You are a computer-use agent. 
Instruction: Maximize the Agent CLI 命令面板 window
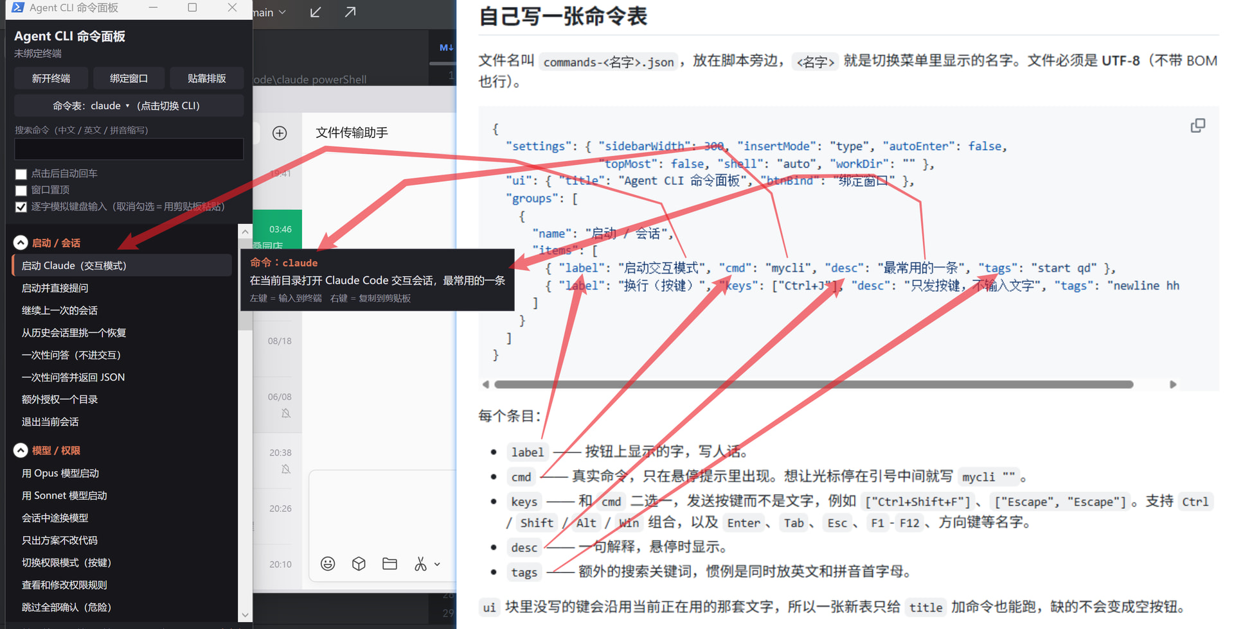[192, 8]
